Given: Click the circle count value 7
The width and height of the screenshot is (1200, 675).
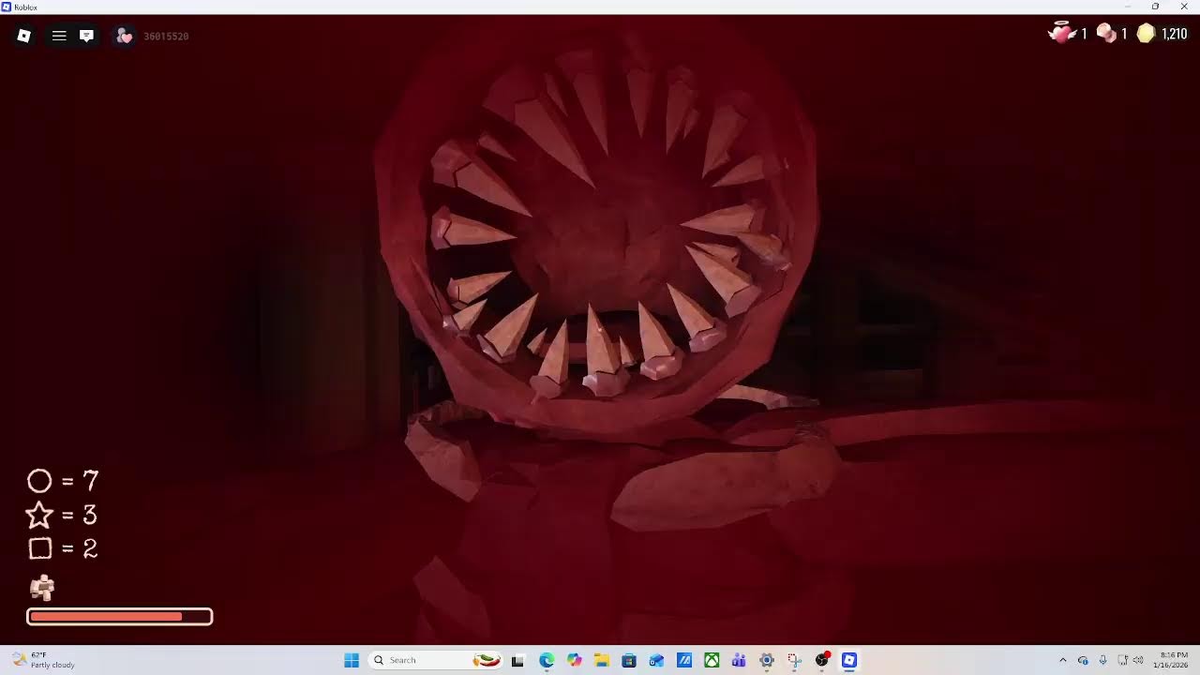Looking at the screenshot, I should point(90,481).
